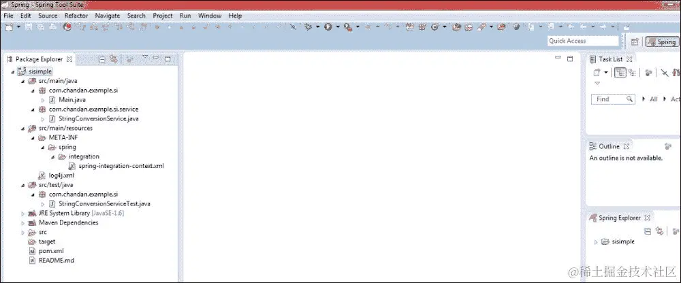Click the Search flashlight toolbar icon
This screenshot has height=283, width=681.
tap(482, 27)
